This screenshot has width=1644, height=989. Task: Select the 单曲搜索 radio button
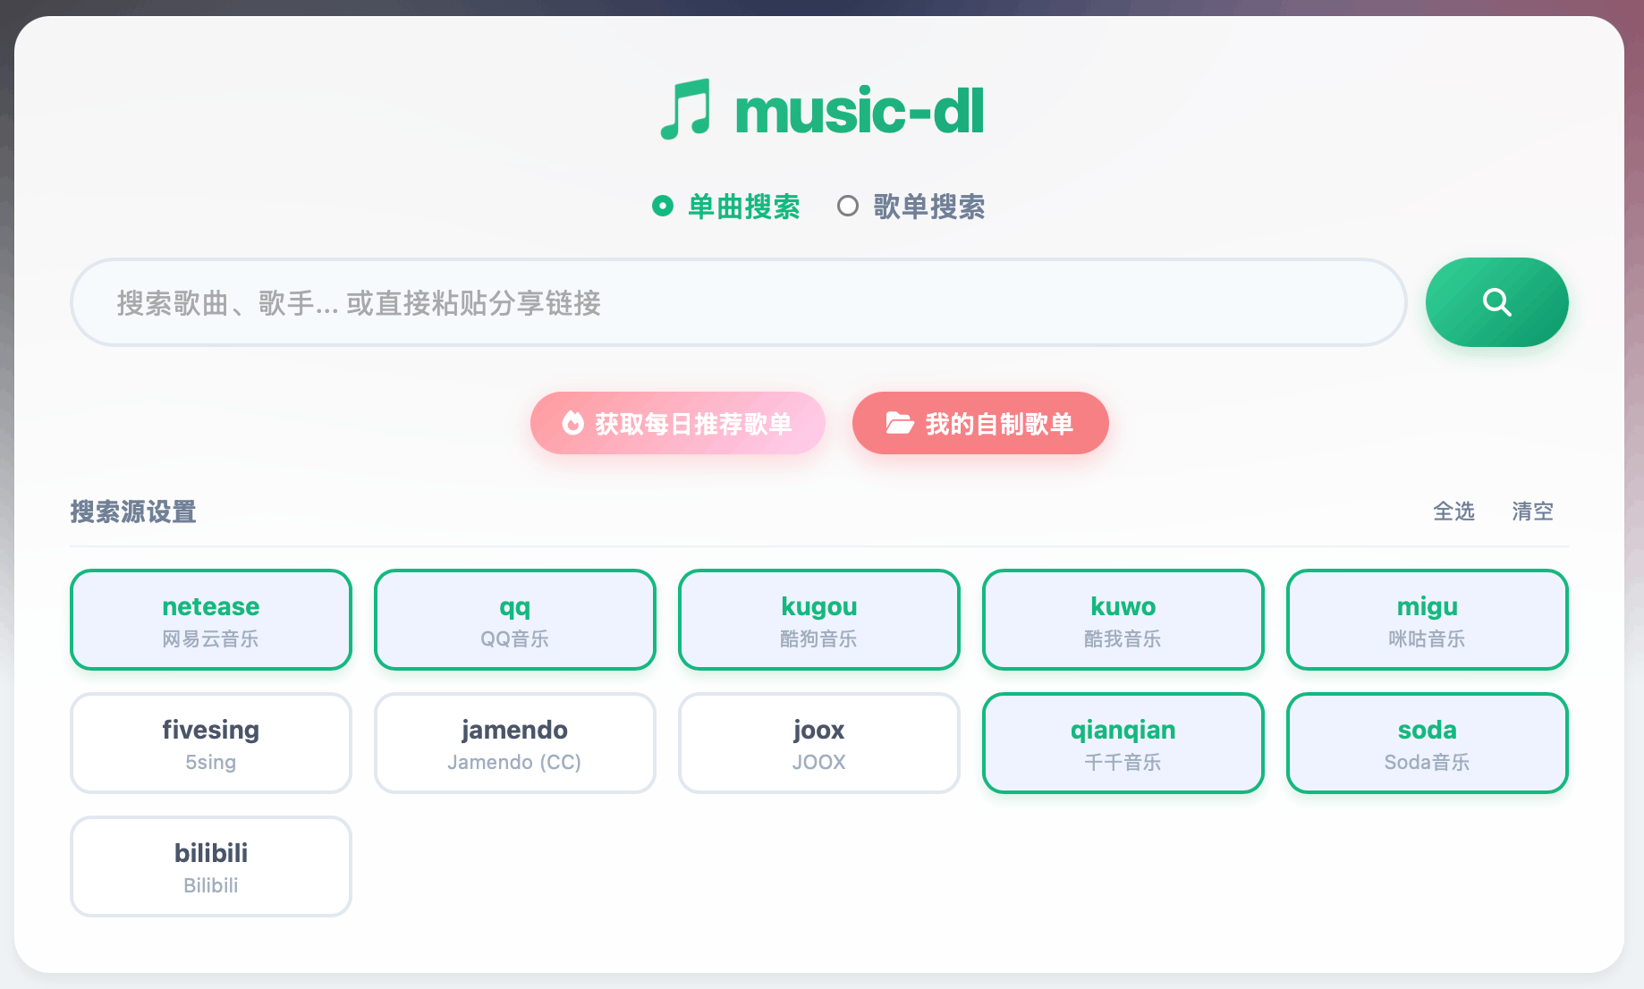662,207
